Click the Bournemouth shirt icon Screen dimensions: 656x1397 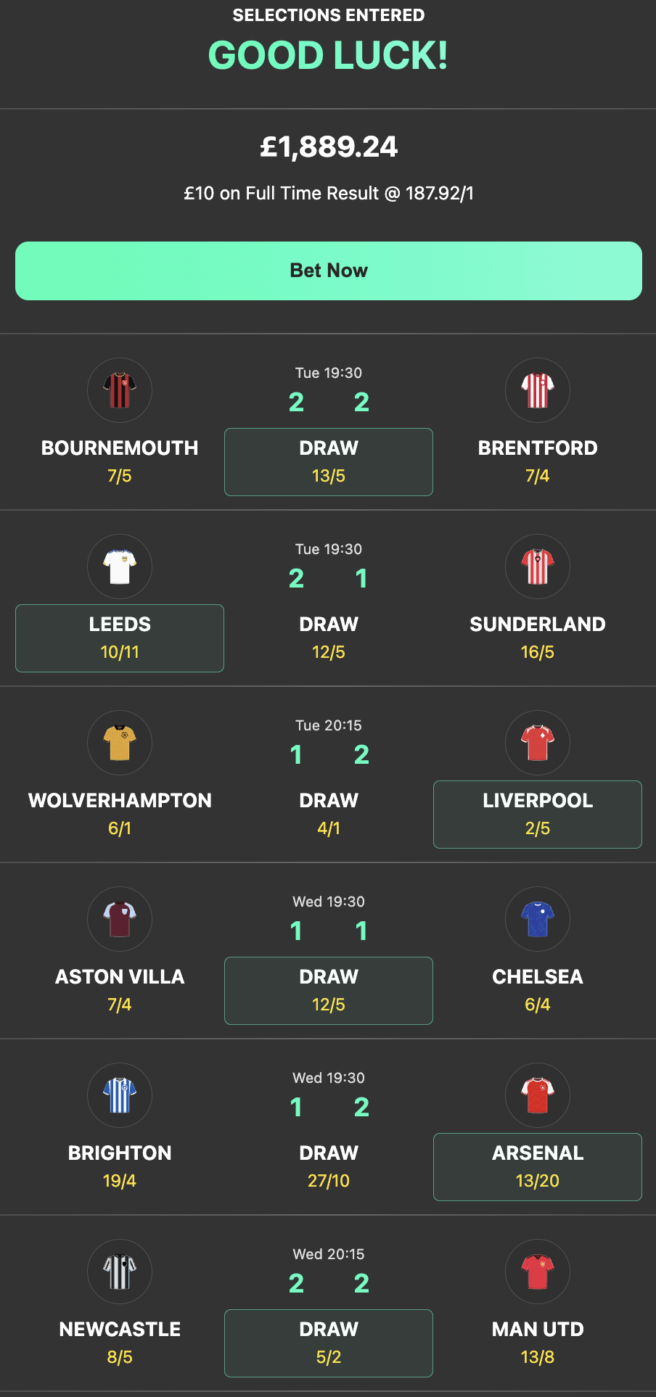tap(119, 390)
